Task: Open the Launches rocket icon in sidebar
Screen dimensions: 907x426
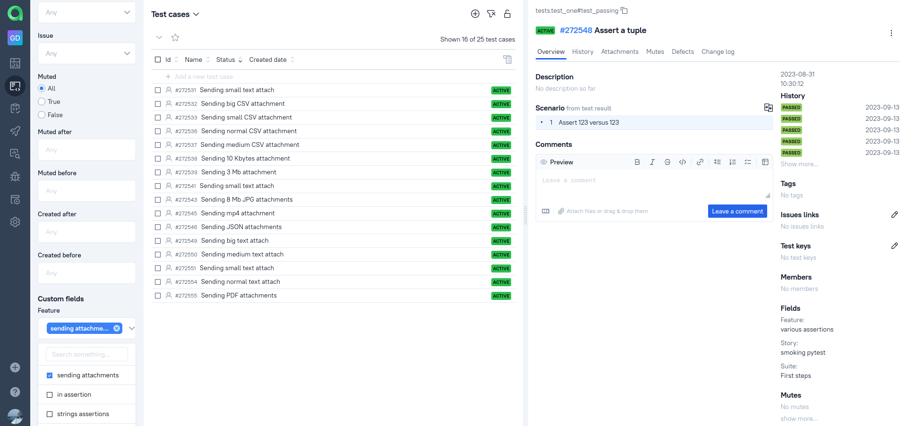Action: click(x=15, y=131)
